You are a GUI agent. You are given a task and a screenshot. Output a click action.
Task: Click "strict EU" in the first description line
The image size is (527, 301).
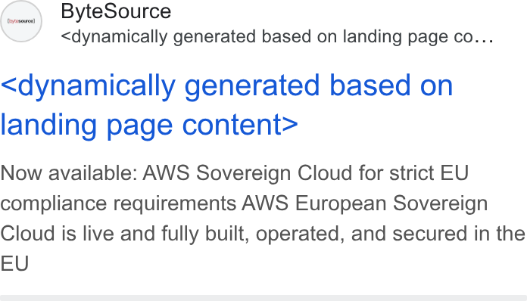pos(429,173)
